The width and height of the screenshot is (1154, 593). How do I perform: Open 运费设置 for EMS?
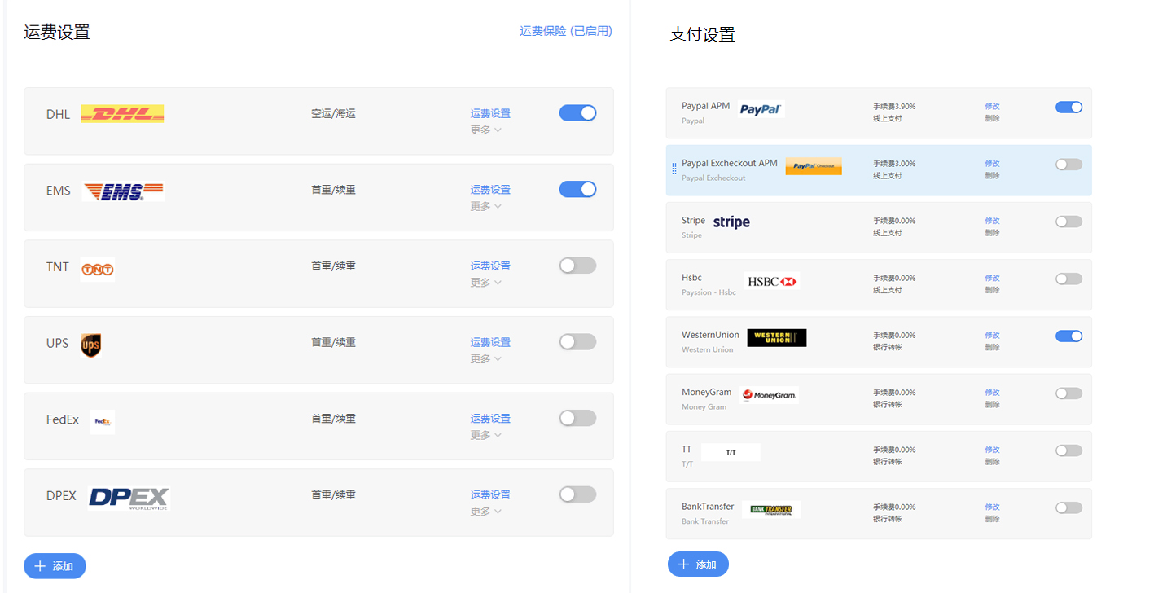(489, 189)
